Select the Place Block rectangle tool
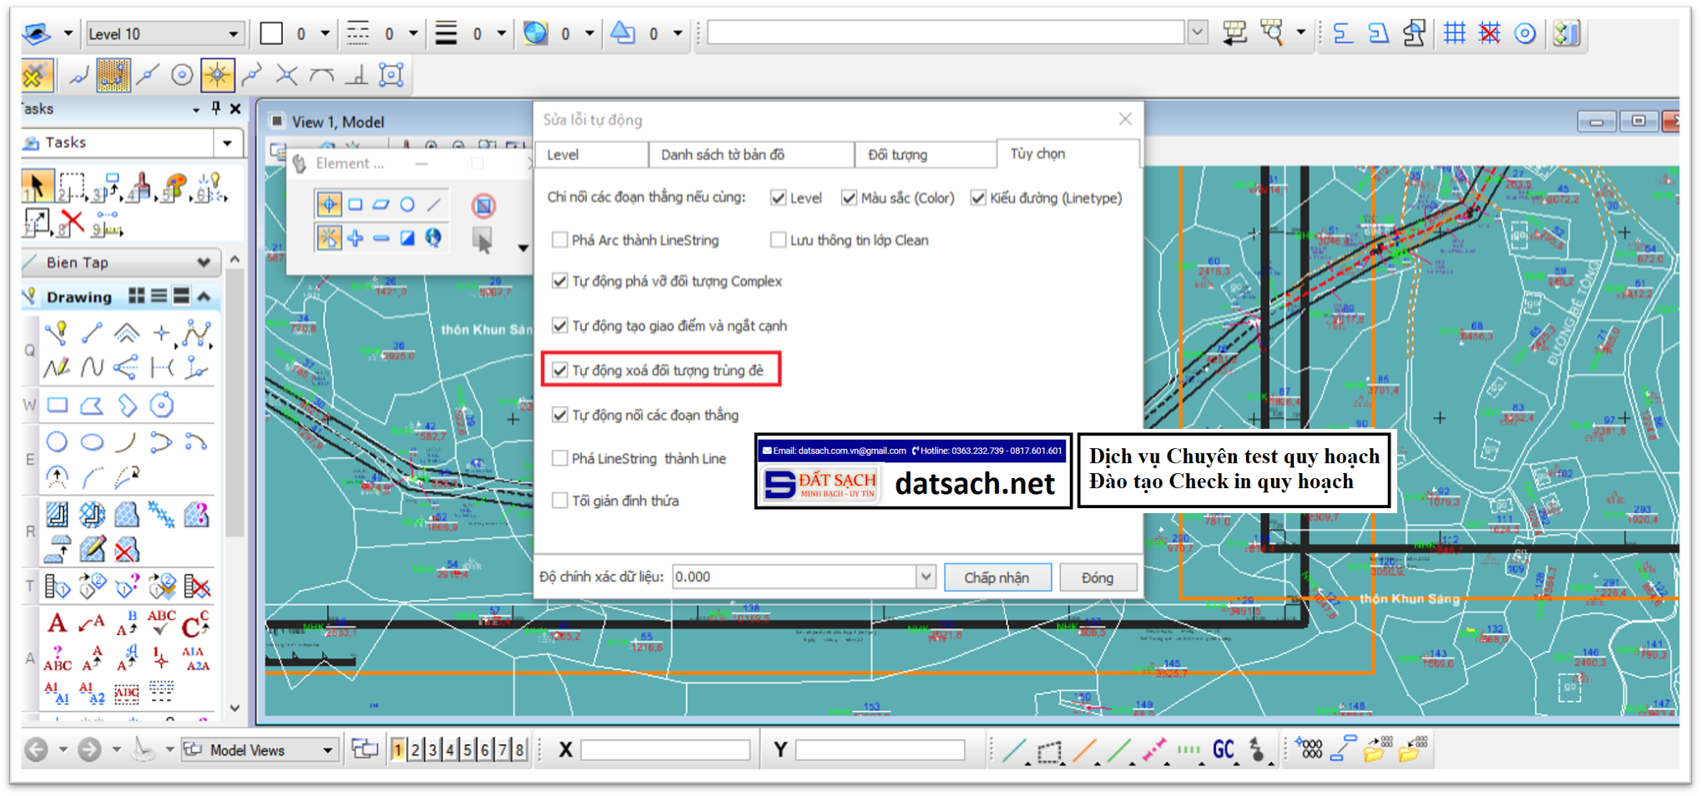1701x796 pixels. pos(57,406)
